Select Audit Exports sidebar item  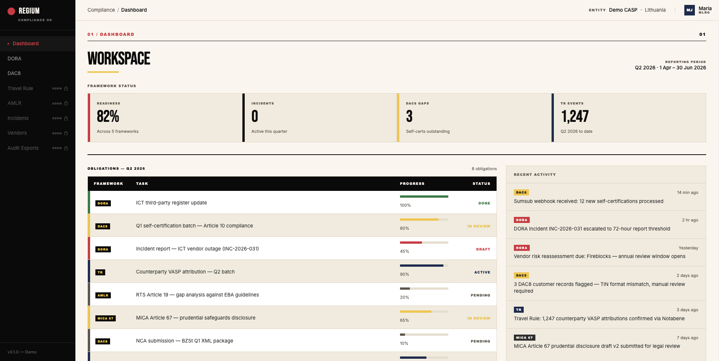point(38,148)
